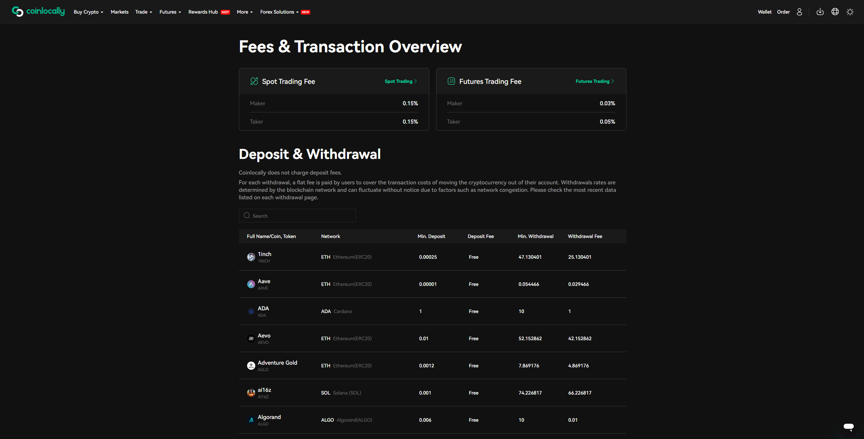Click the NEW badge on Forex Solutions

pyautogui.click(x=306, y=12)
